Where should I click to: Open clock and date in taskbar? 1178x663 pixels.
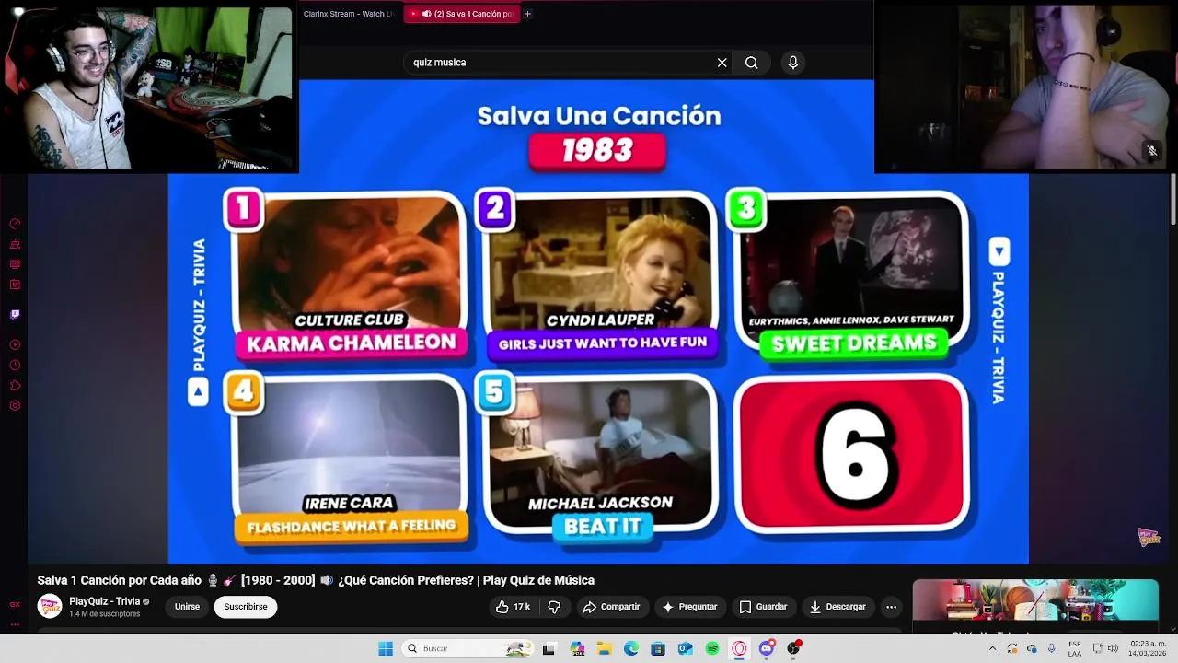(1147, 648)
